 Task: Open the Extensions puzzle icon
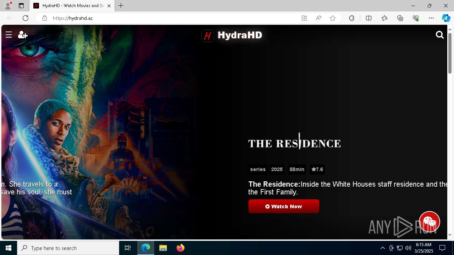[x=351, y=18]
